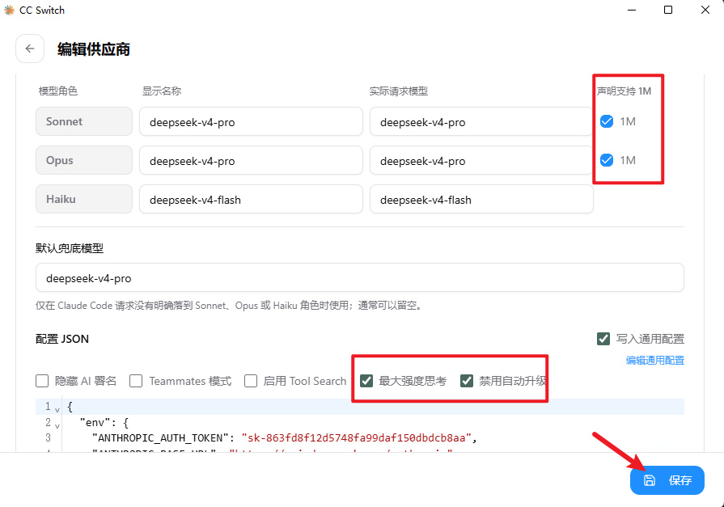Click the 声明支持 1M column header

coord(624,91)
